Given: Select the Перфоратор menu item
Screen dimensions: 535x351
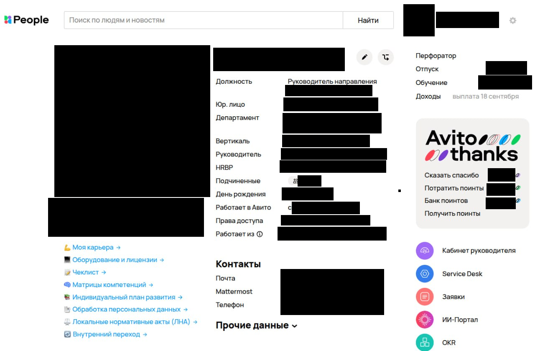Looking at the screenshot, I should [436, 56].
